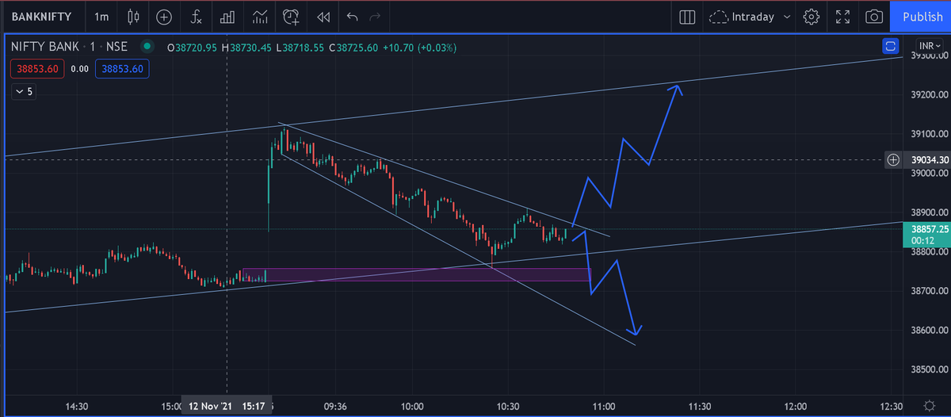The height and width of the screenshot is (417, 951).
Task: Open candlestick chart style selector
Action: pyautogui.click(x=132, y=16)
